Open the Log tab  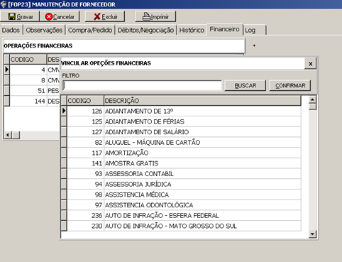[254, 30]
